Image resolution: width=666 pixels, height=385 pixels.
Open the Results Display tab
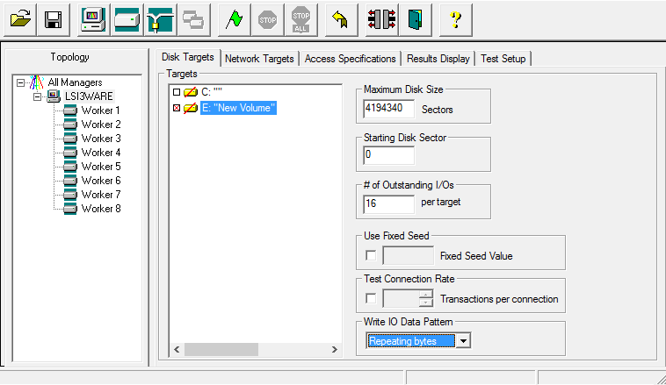coord(438,59)
